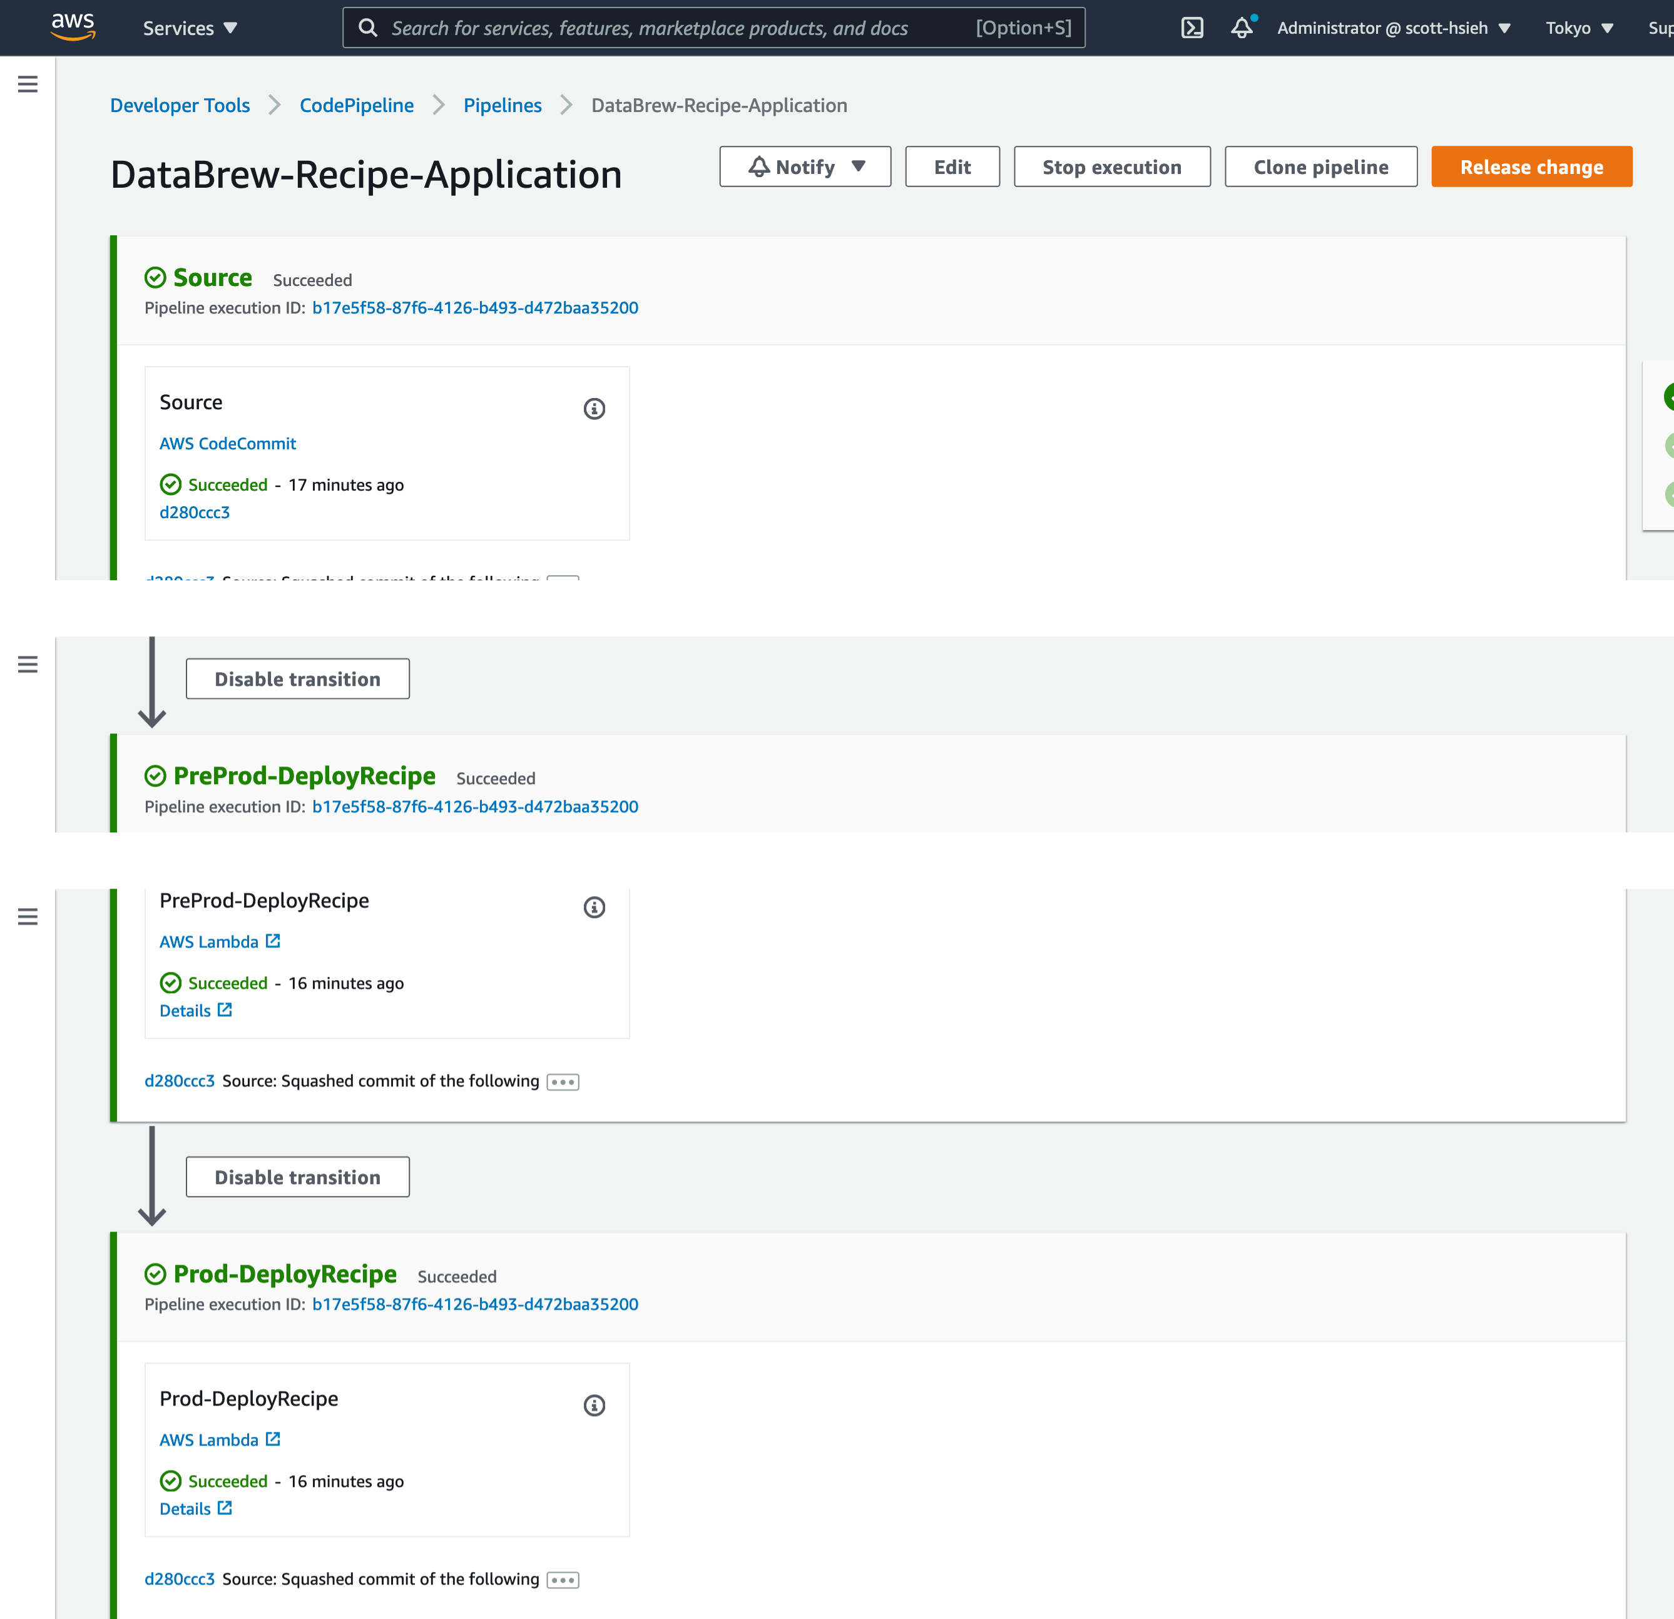Open the Notify dropdown
Viewport: 1674px width, 1619px height.
click(x=805, y=166)
